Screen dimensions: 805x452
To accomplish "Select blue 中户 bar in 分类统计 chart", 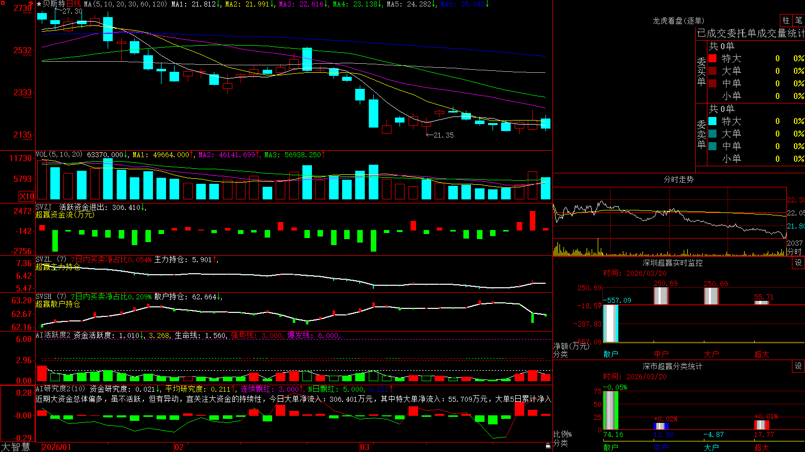I will [661, 426].
